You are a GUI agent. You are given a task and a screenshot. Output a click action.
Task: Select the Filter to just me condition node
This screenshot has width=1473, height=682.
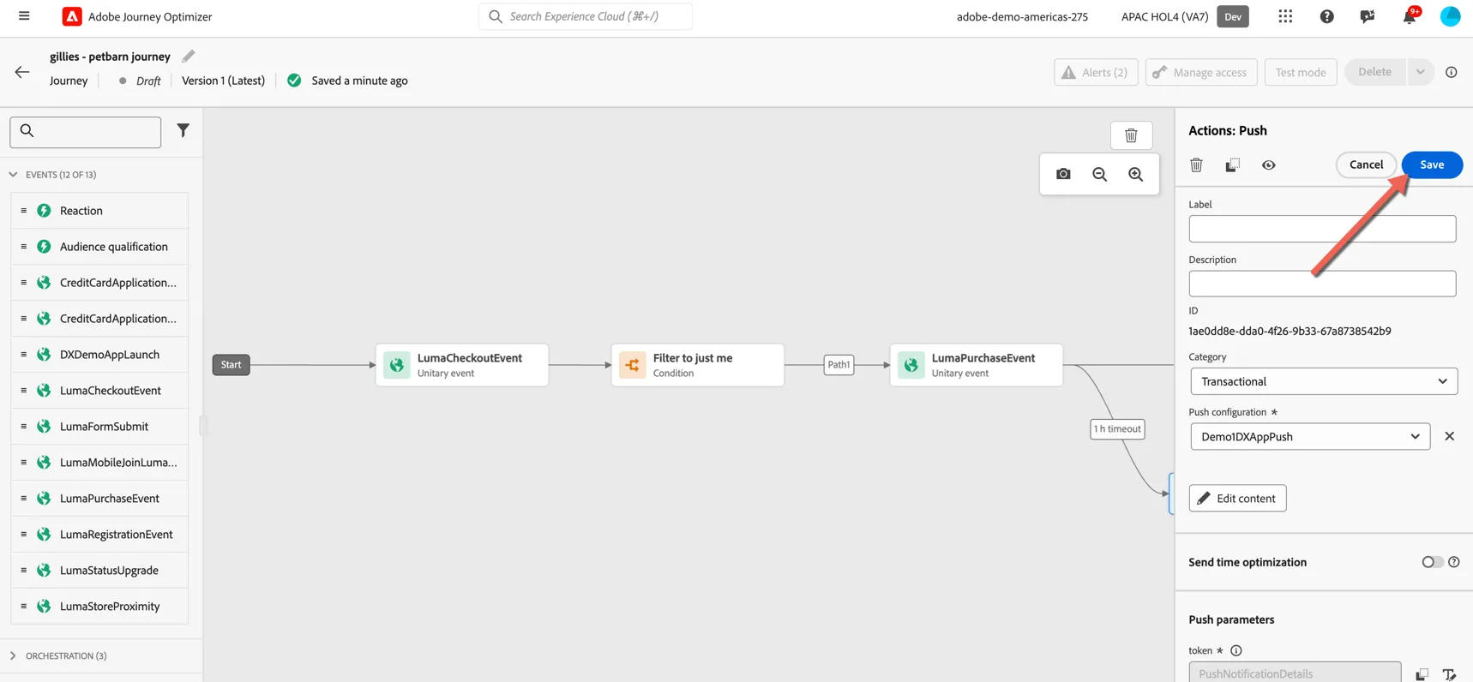(698, 365)
